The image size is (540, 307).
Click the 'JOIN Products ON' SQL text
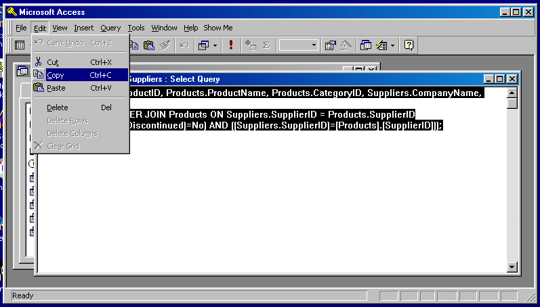(x=184, y=114)
